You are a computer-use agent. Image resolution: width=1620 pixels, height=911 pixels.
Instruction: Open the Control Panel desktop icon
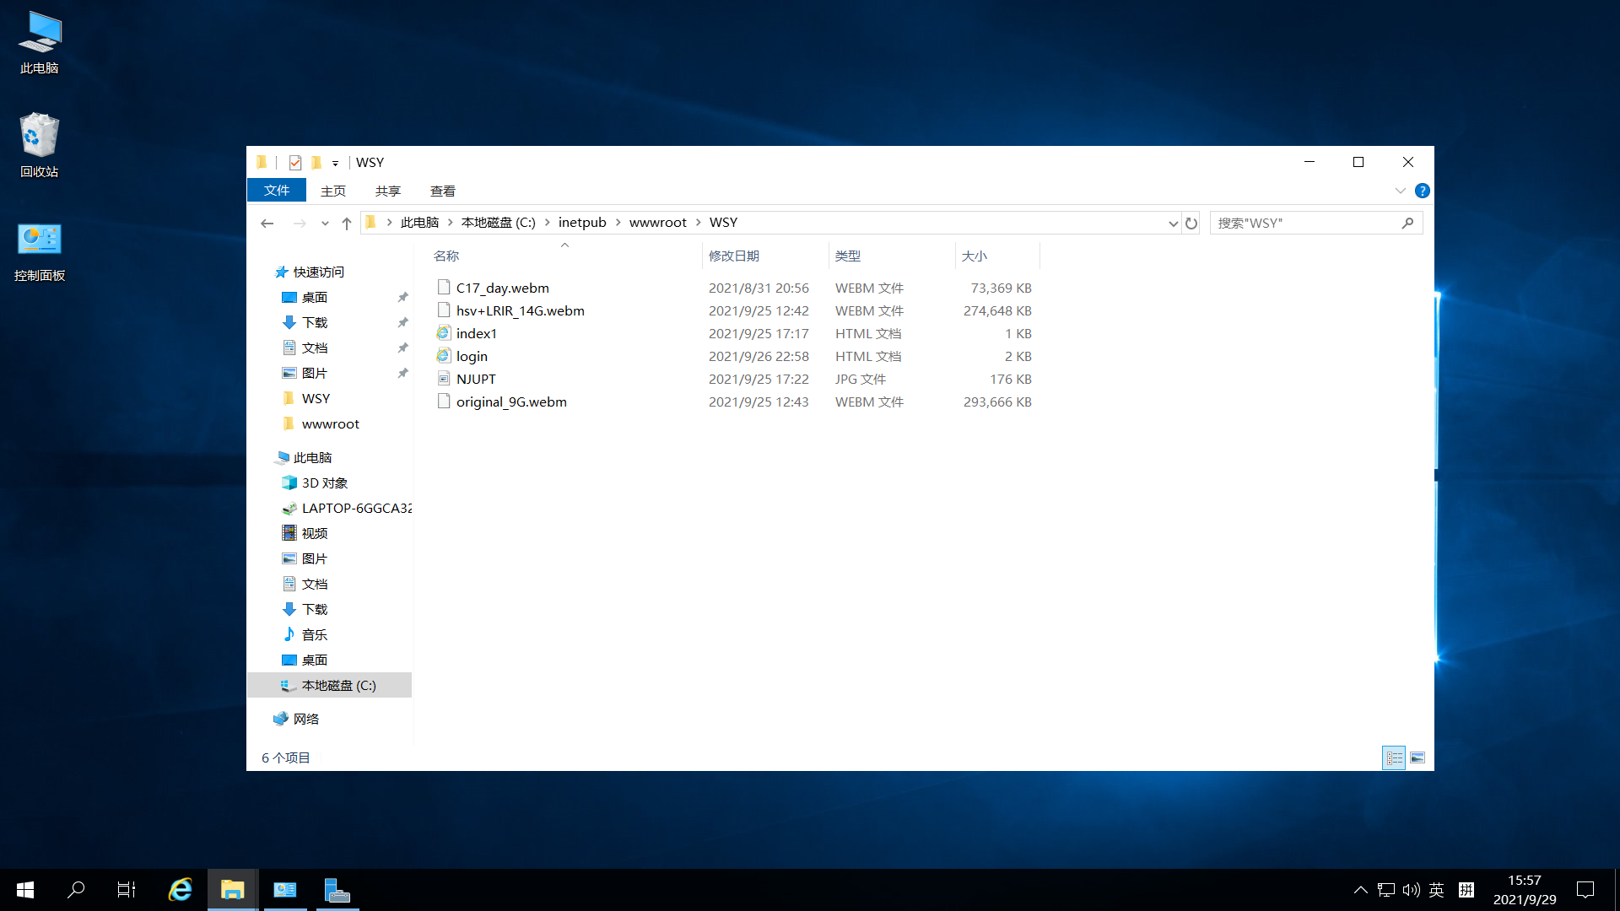point(39,251)
